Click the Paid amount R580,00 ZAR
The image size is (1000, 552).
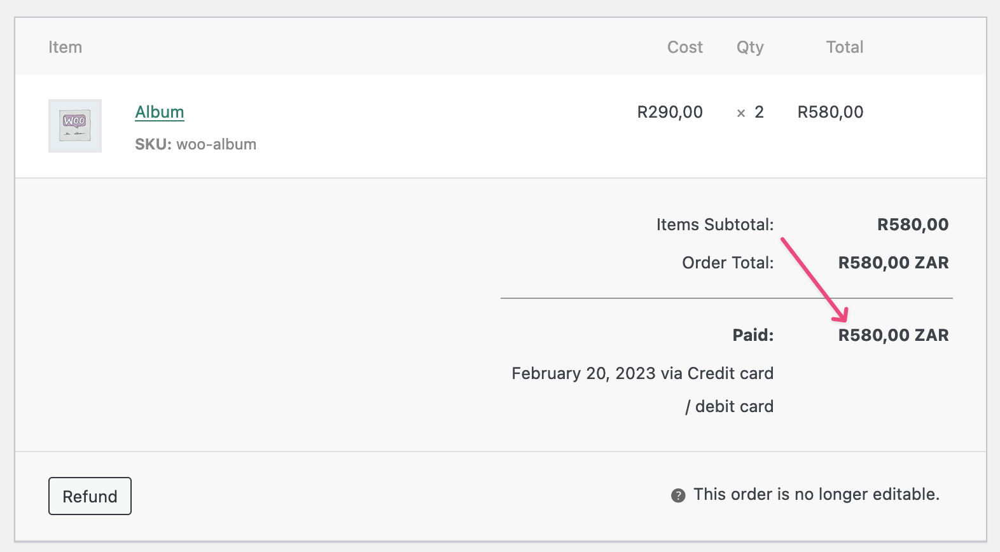point(893,335)
